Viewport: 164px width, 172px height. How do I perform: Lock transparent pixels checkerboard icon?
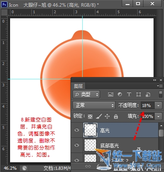click(90, 116)
